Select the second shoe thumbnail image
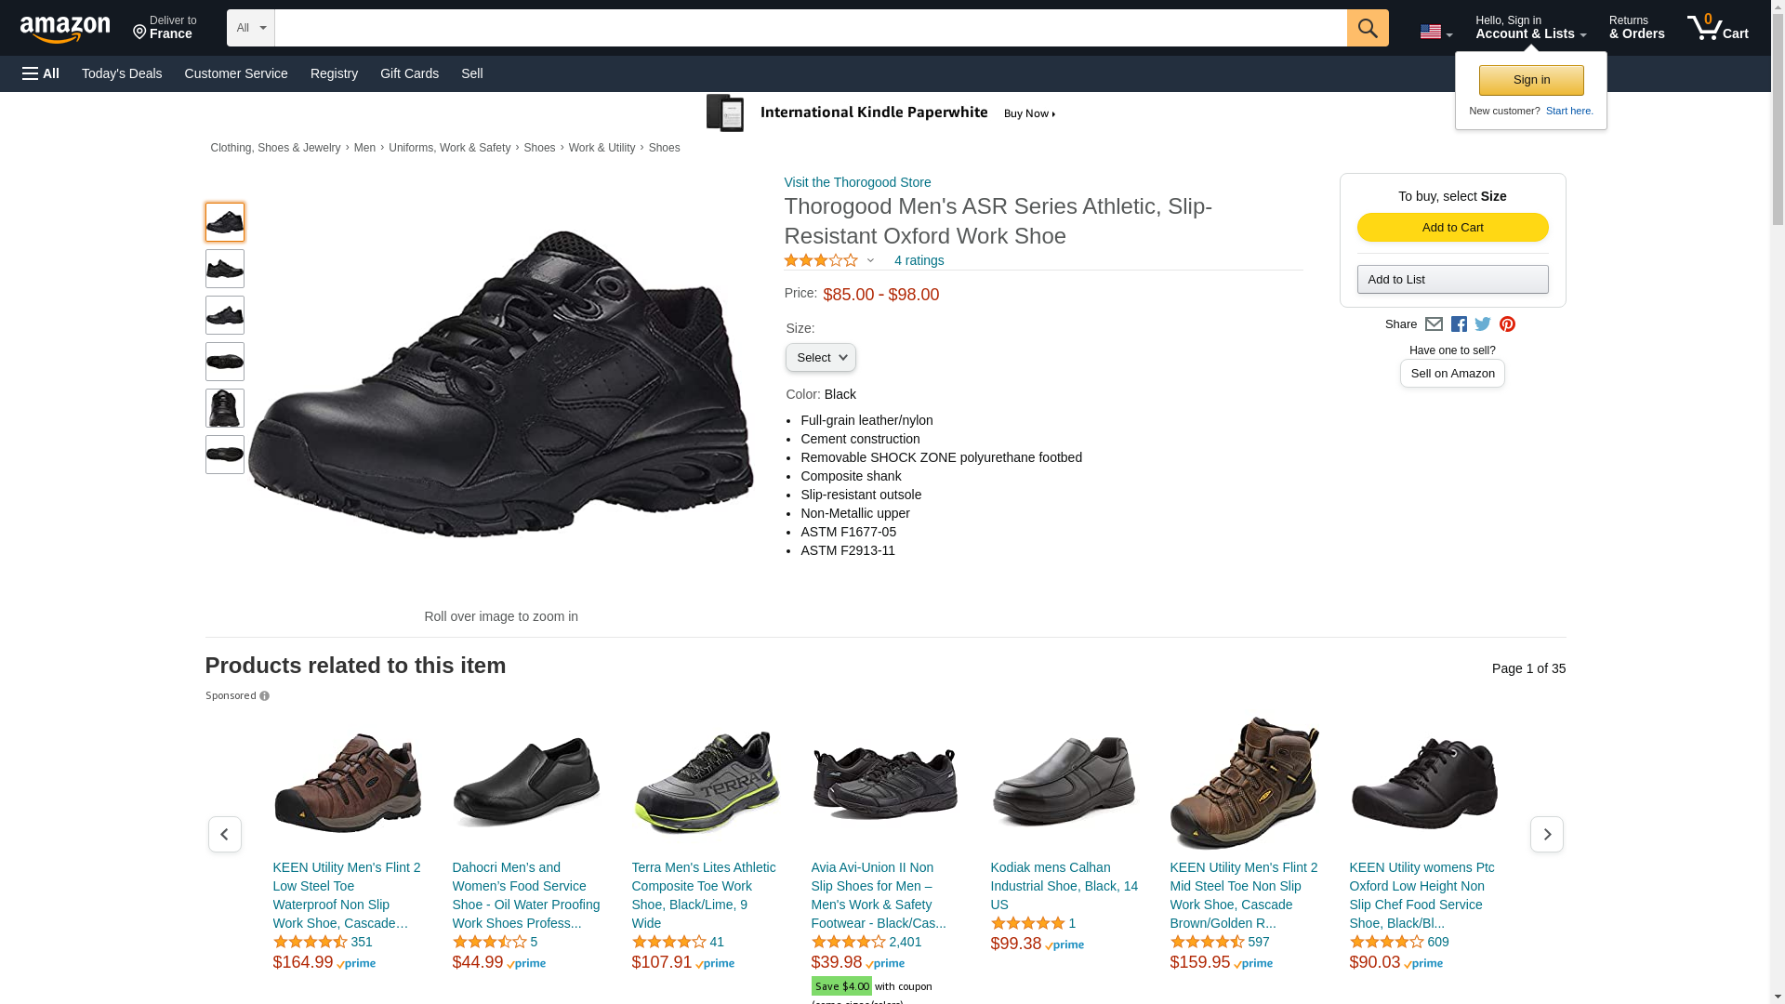 [225, 269]
